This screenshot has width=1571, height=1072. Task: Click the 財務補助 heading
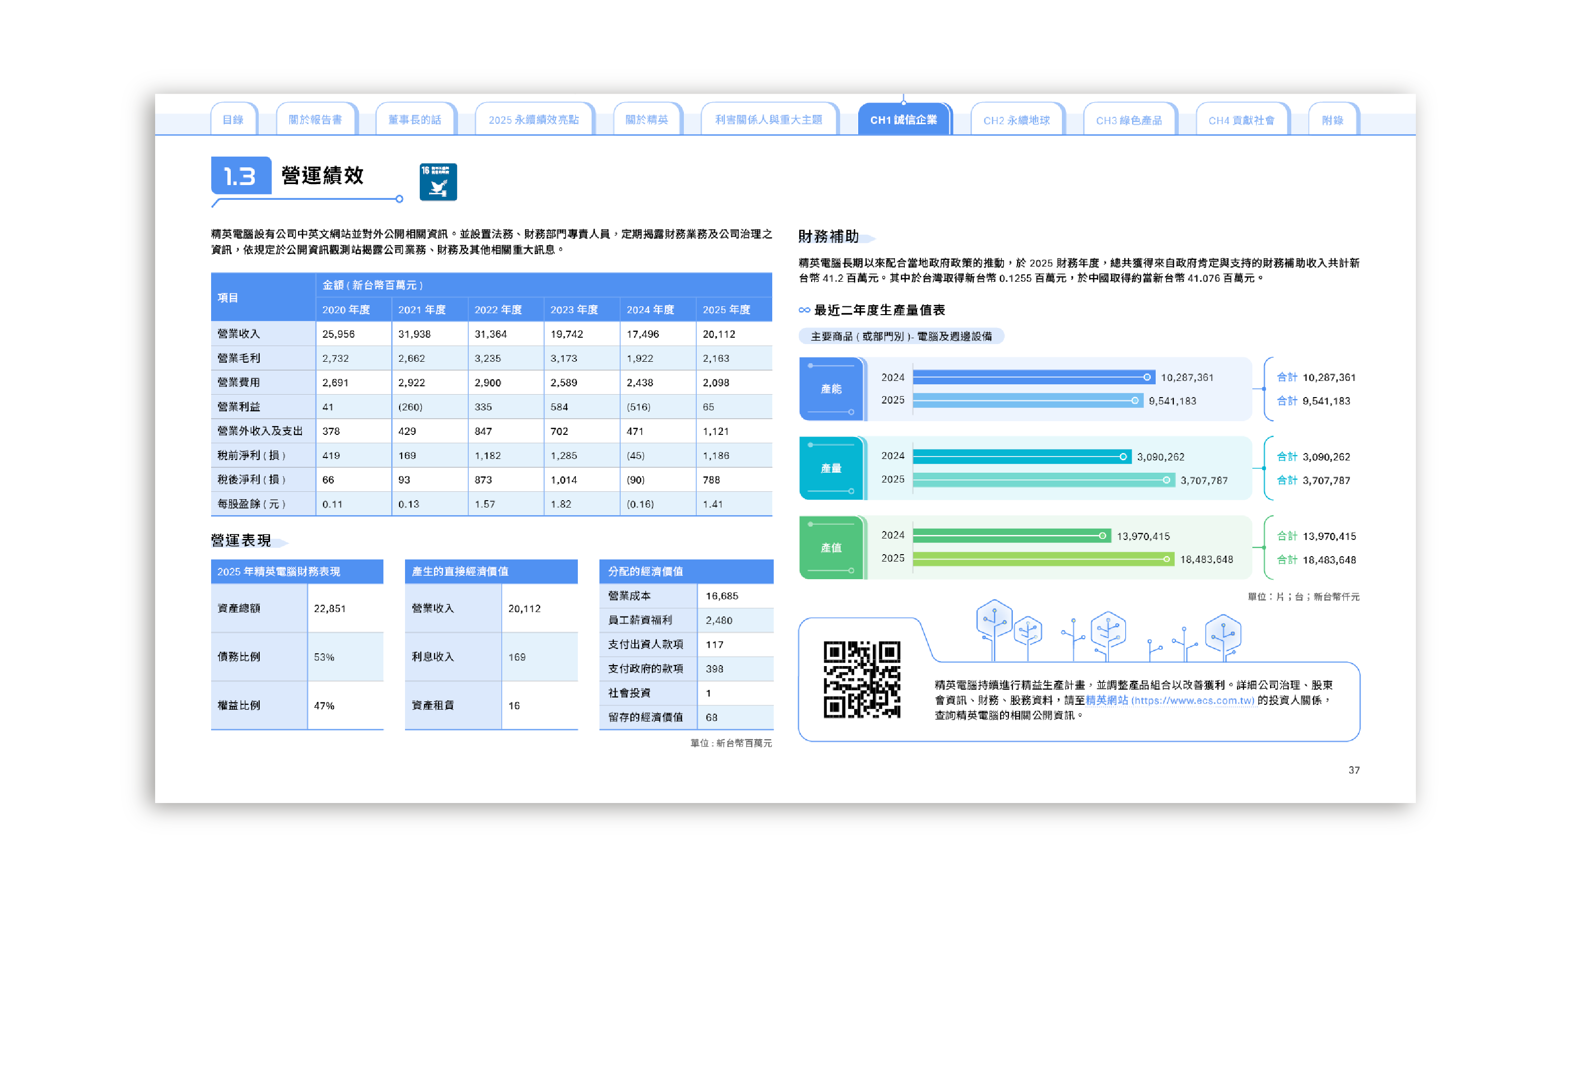(x=829, y=237)
